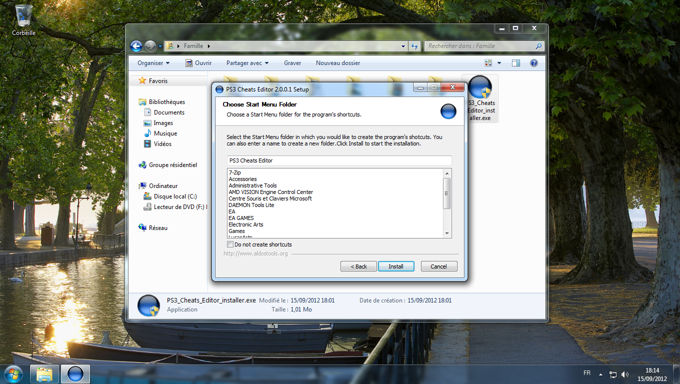Click the folder list scroll up arrow
This screenshot has width=680, height=384.
[447, 173]
